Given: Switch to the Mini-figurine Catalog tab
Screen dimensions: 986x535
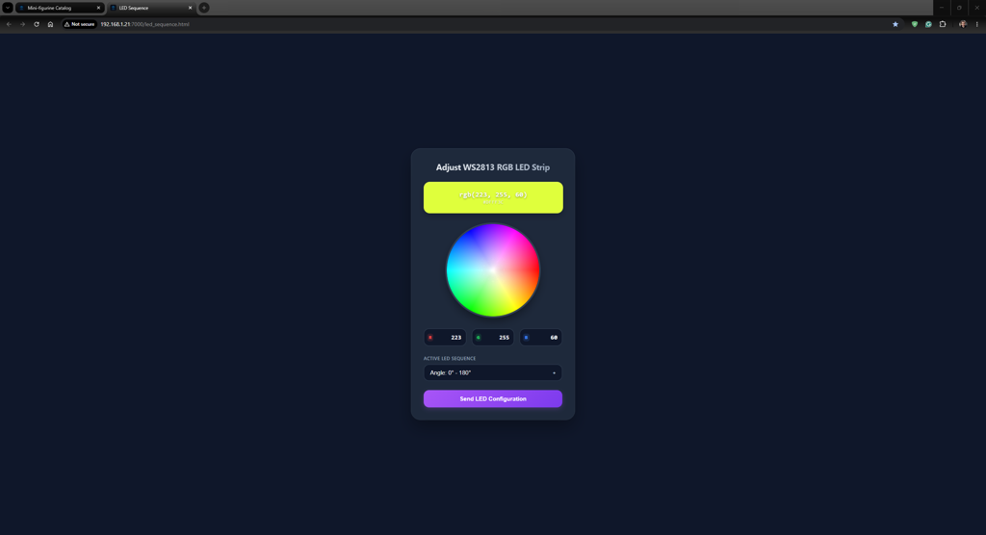Looking at the screenshot, I should pos(59,8).
